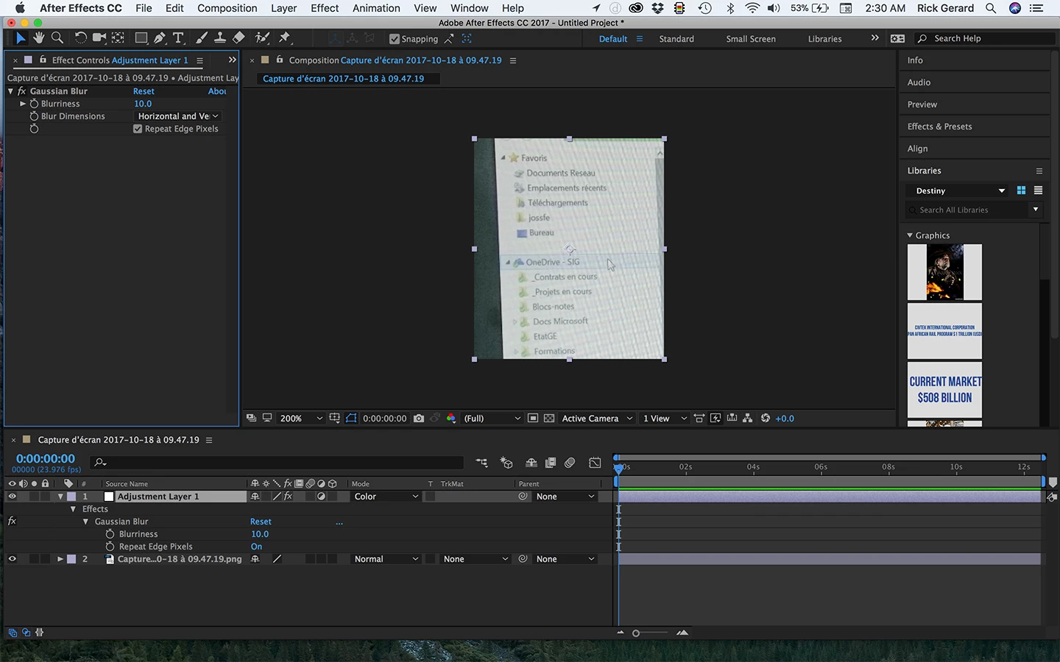Select the Clone Stamp tool
This screenshot has height=662, width=1060.
[219, 38]
